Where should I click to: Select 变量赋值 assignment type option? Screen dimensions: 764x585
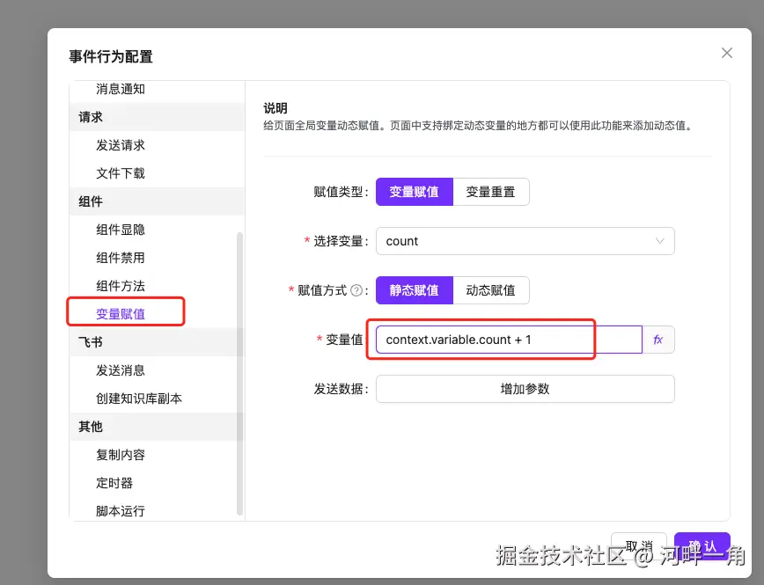coord(415,192)
